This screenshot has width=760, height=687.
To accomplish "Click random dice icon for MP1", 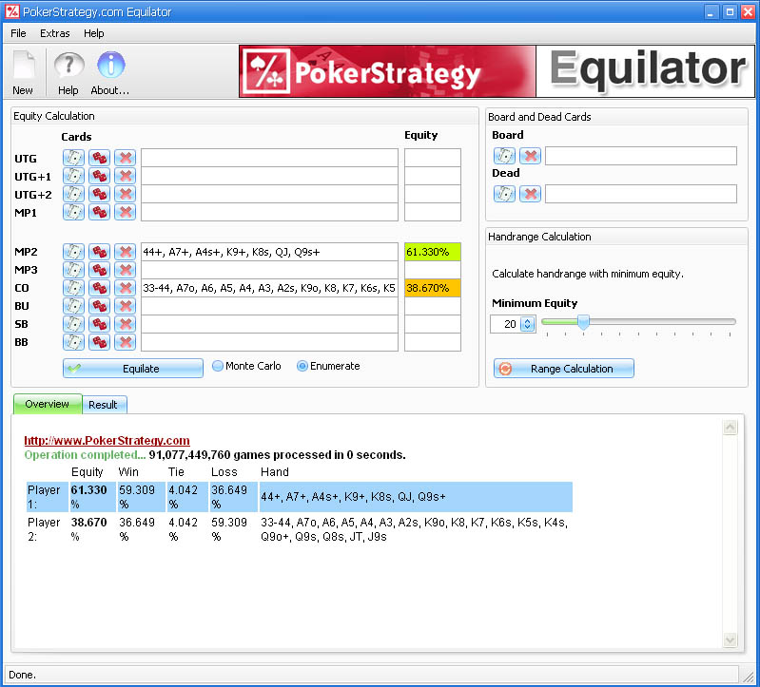I will pyautogui.click(x=99, y=212).
